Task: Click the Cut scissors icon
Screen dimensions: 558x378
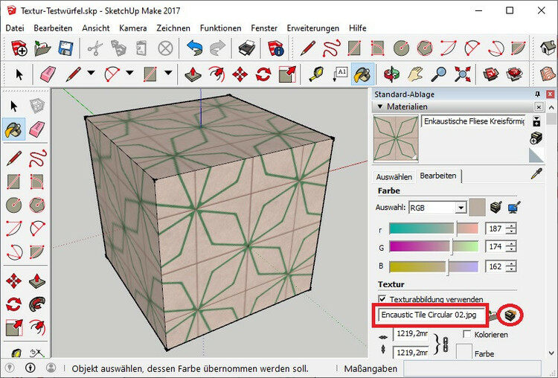Action: click(x=94, y=48)
